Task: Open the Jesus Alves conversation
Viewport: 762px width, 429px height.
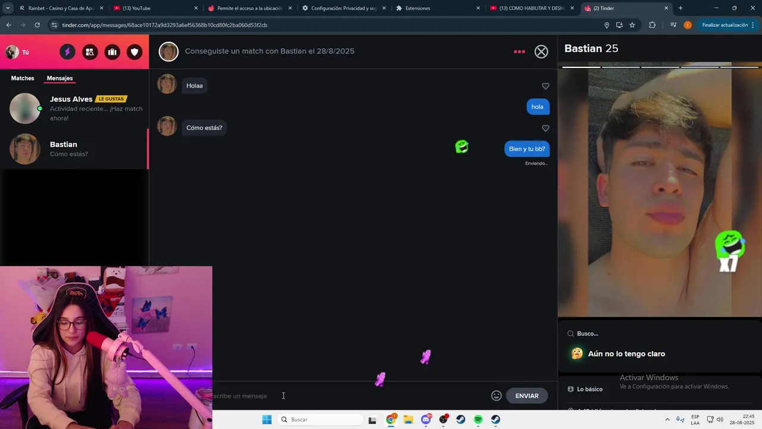Action: tap(74, 108)
